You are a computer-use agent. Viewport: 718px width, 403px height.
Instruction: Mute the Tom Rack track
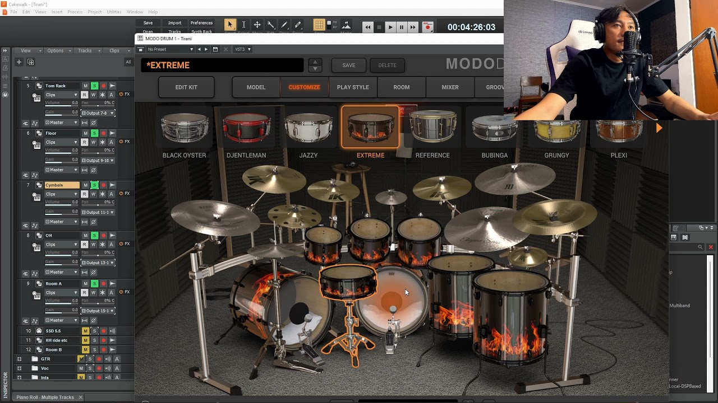tap(85, 86)
